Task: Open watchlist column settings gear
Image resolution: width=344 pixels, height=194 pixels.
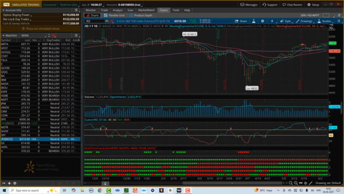Action: coord(79,40)
